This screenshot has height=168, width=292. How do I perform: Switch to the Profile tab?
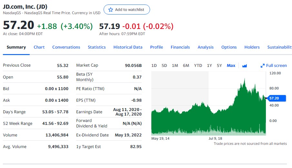click(x=156, y=47)
